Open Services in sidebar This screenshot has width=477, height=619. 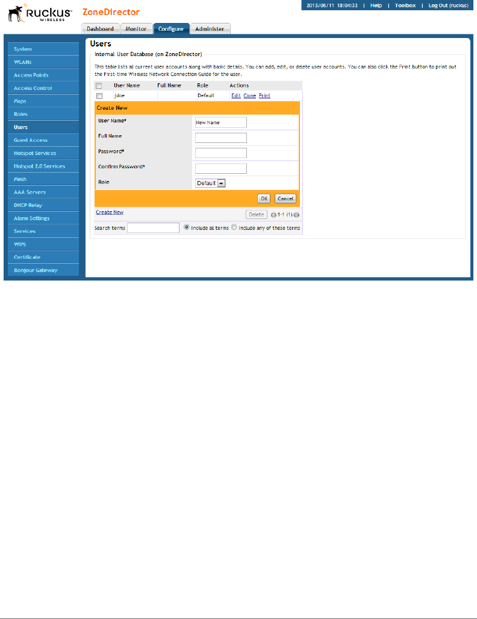(43, 231)
